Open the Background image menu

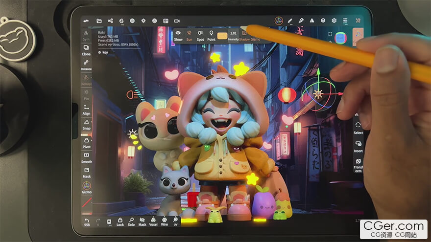[166, 21]
